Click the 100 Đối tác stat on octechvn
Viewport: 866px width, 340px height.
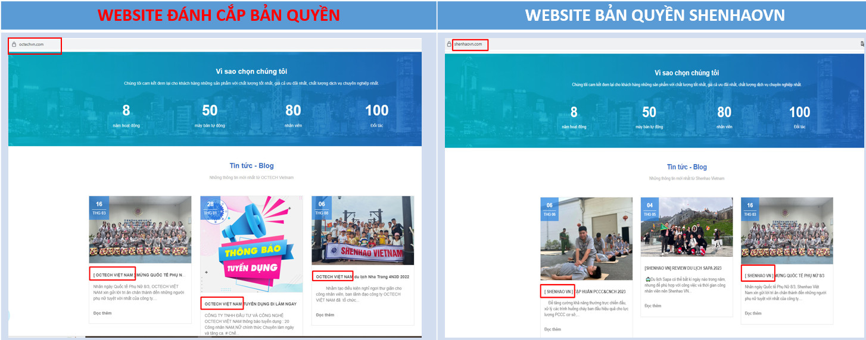pos(376,115)
